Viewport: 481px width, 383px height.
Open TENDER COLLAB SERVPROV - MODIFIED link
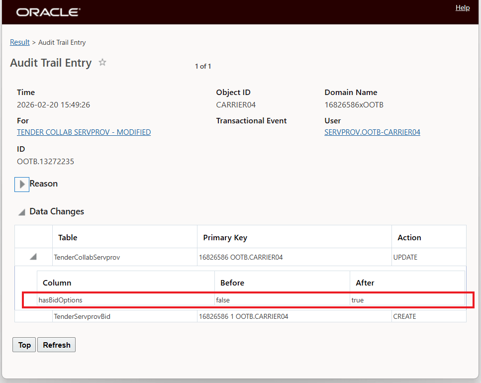point(84,132)
